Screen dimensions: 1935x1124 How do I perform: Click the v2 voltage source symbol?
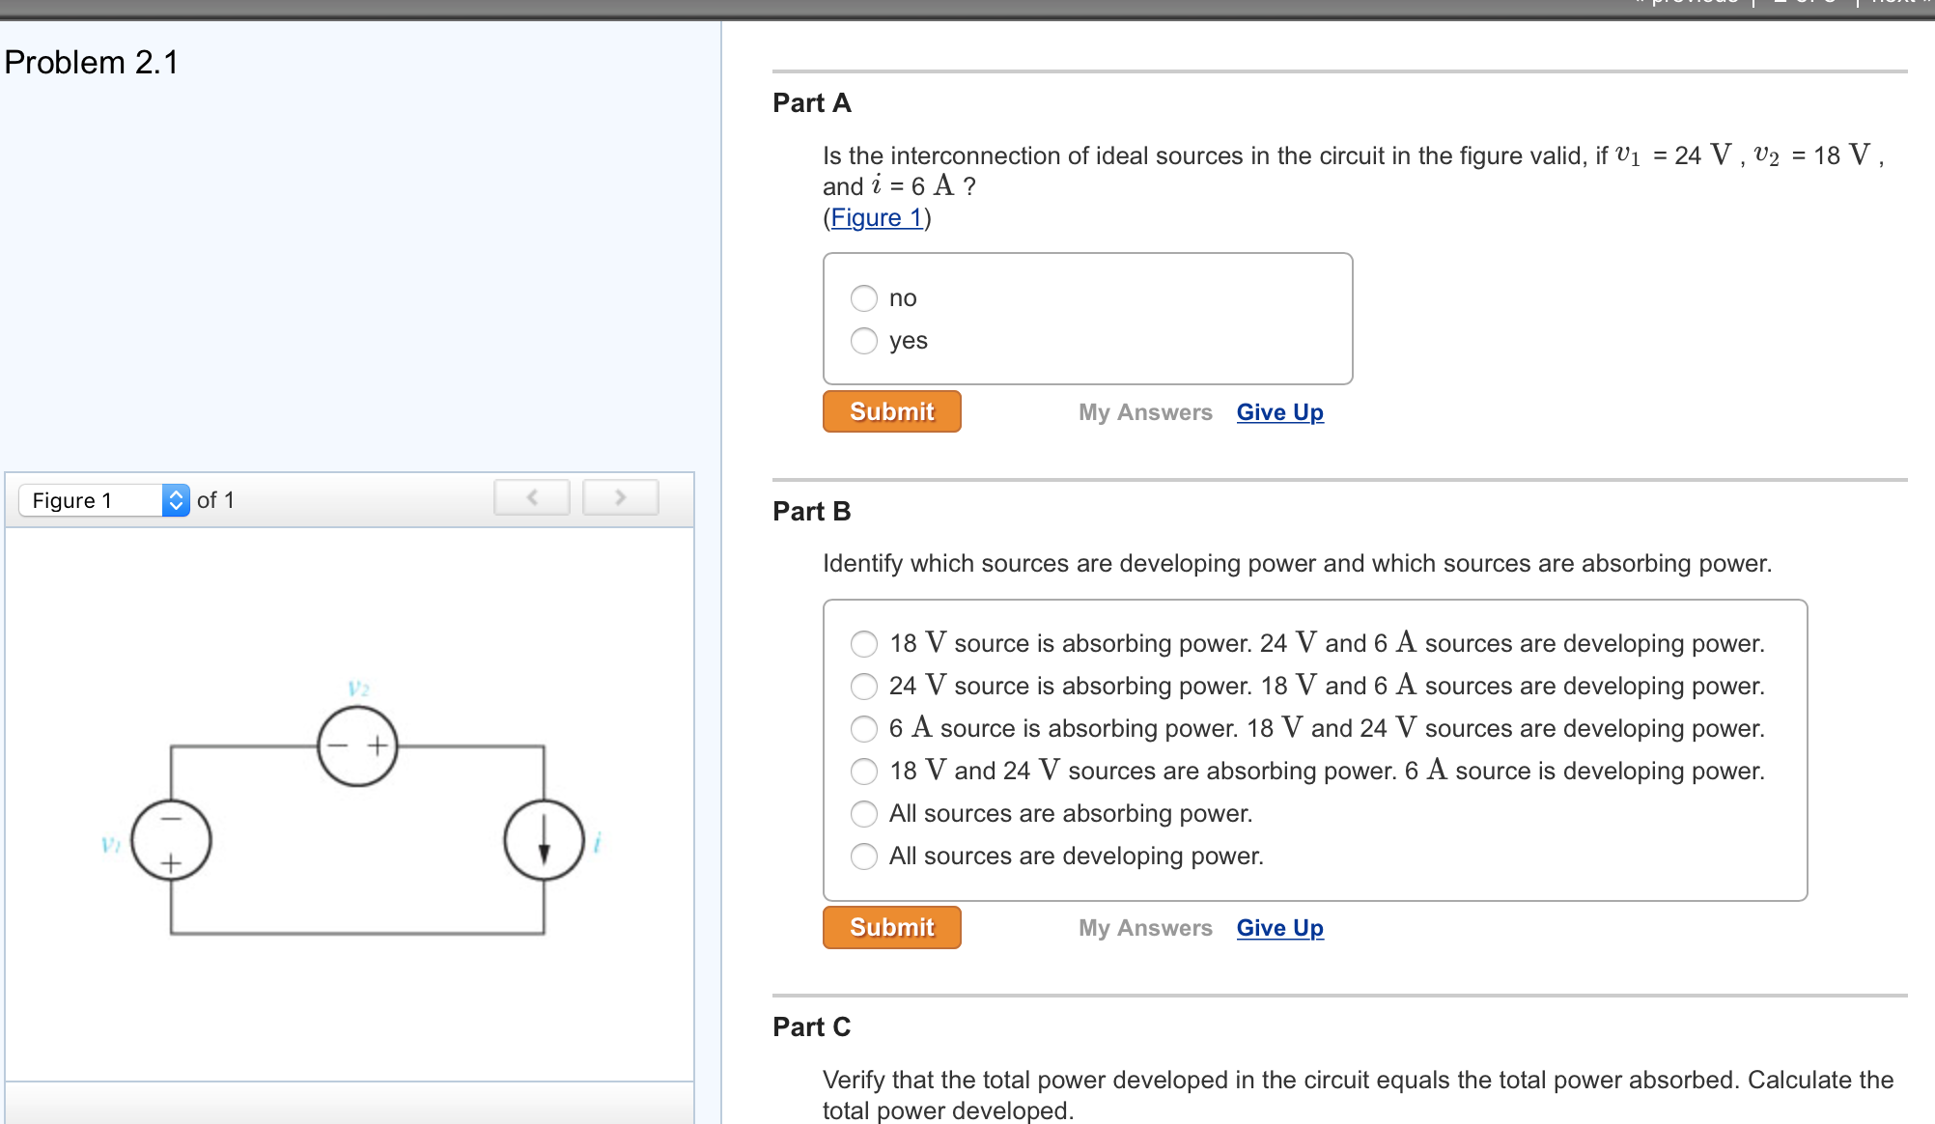(x=358, y=746)
